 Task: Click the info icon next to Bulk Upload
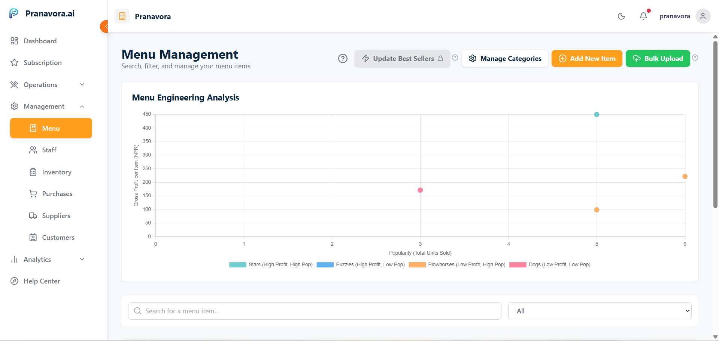pyautogui.click(x=695, y=58)
